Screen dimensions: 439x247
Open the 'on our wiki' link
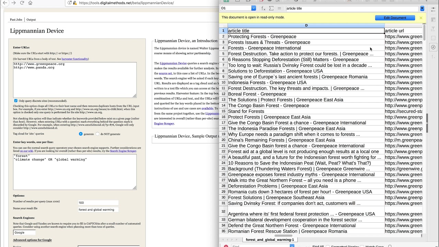point(26,151)
